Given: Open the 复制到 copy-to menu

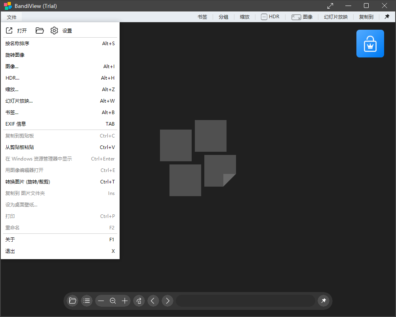Looking at the screenshot, I should [366, 17].
